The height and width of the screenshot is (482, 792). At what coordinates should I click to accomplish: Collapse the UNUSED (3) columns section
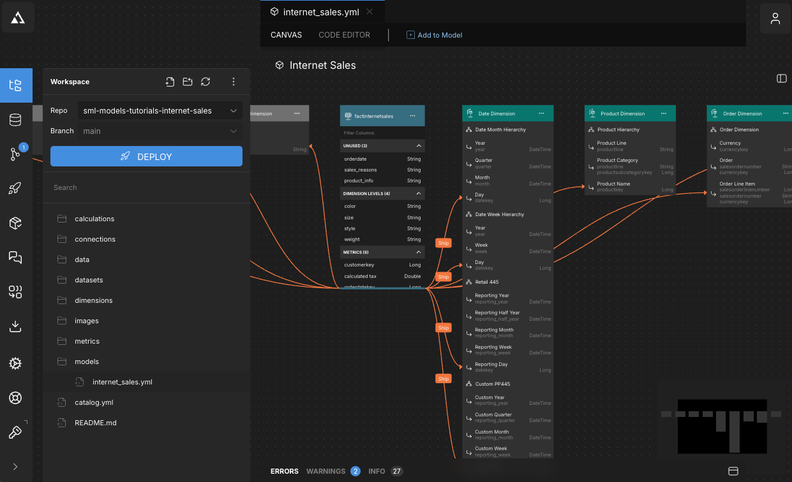[x=419, y=146]
